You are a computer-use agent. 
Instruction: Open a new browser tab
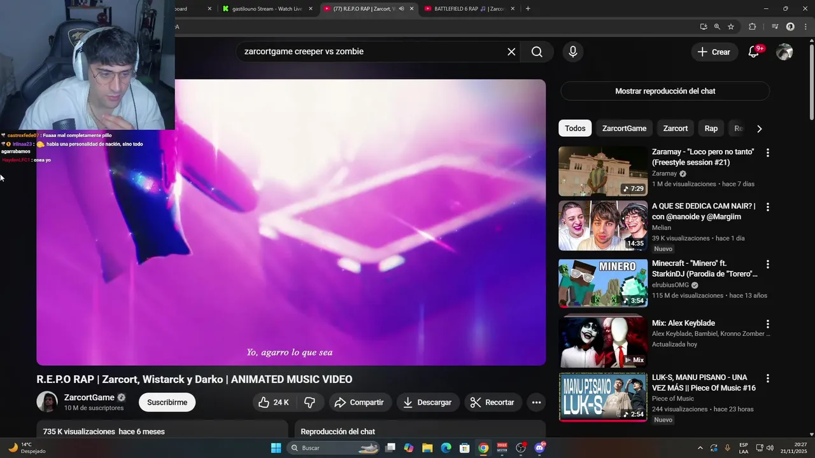528,9
